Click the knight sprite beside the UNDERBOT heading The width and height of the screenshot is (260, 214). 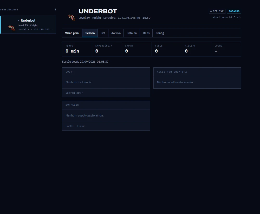click(72, 17)
